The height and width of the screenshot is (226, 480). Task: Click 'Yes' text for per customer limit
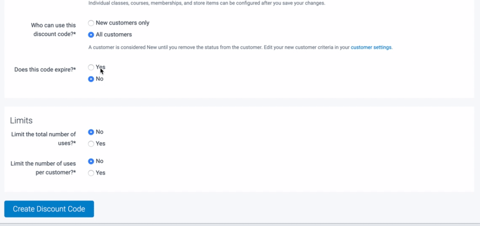[100, 173]
